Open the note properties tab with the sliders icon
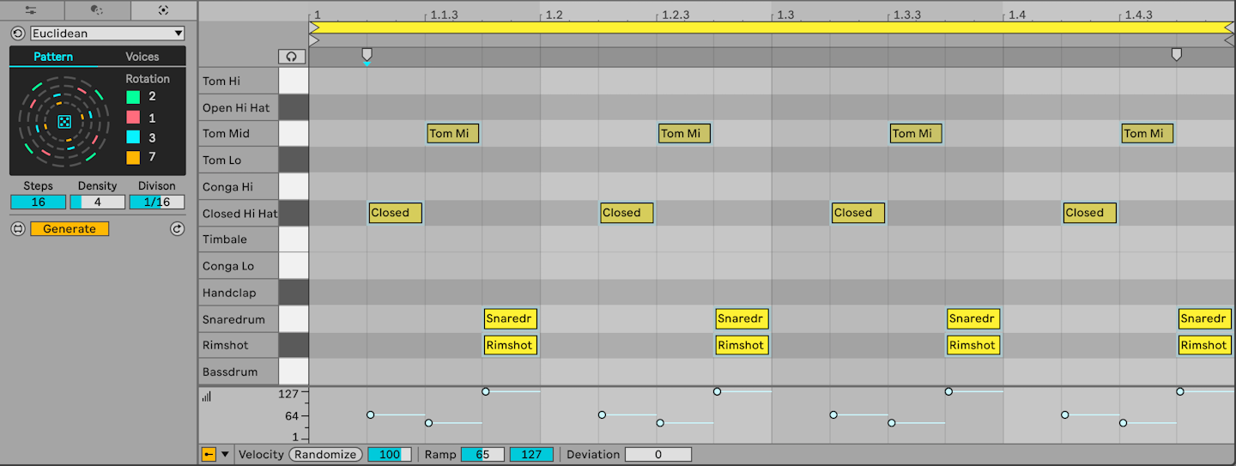The height and width of the screenshot is (466, 1236). (31, 10)
